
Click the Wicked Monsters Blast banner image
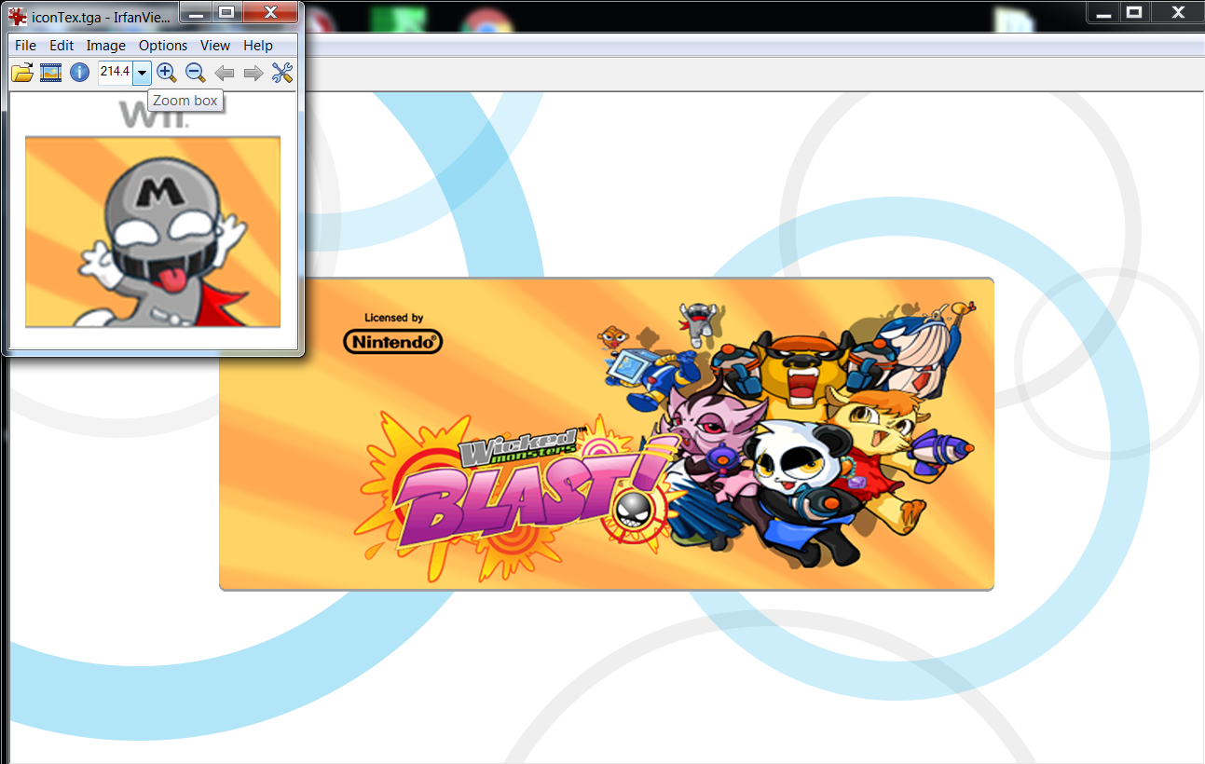(x=607, y=433)
